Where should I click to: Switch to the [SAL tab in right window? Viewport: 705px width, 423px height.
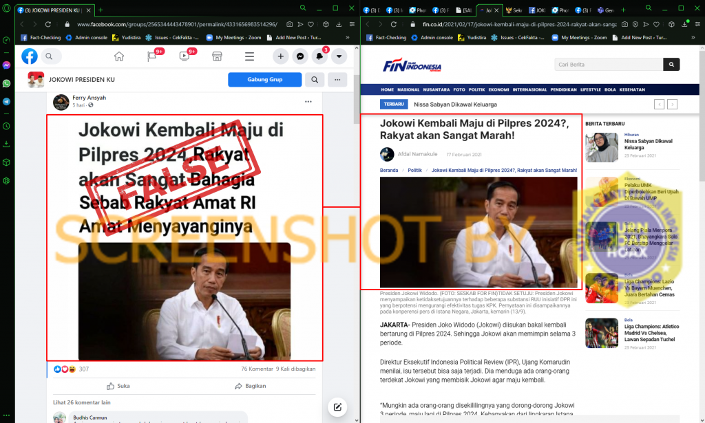[x=464, y=10]
